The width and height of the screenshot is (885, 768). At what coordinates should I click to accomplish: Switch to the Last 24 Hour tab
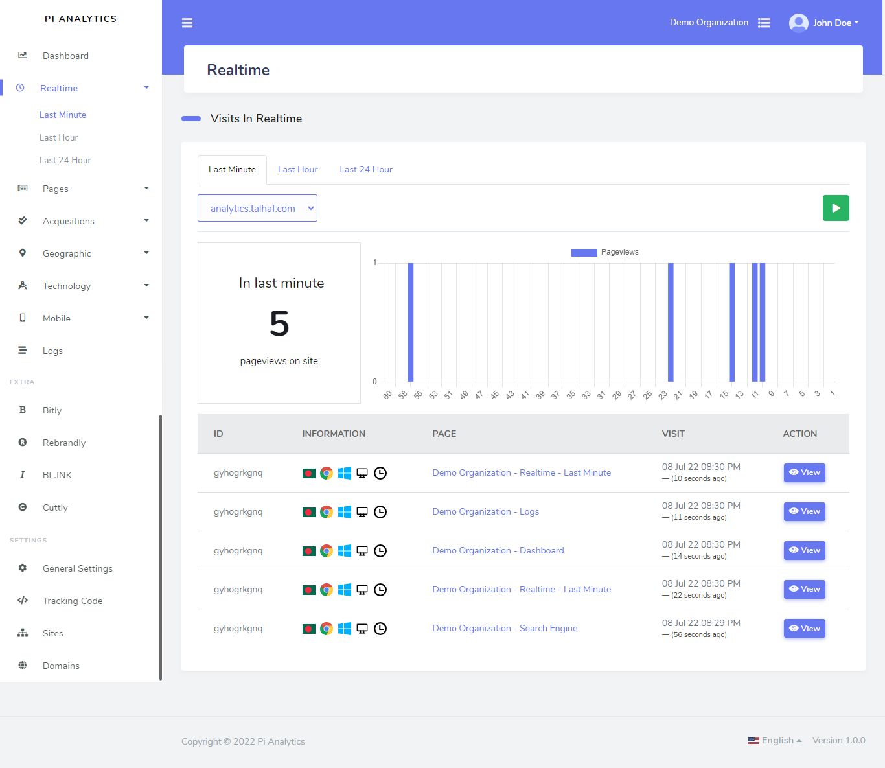pyautogui.click(x=366, y=169)
